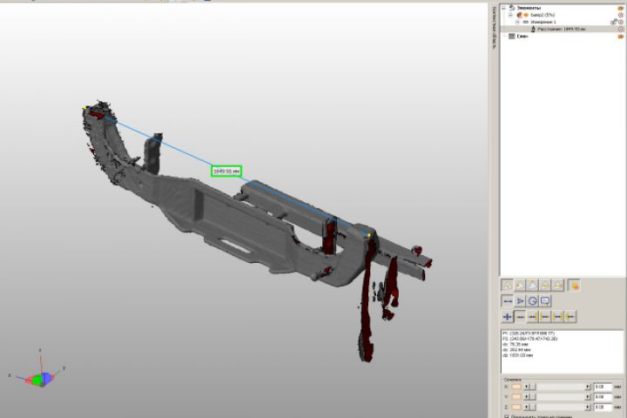Collapse the root elements tree node

tap(504, 8)
